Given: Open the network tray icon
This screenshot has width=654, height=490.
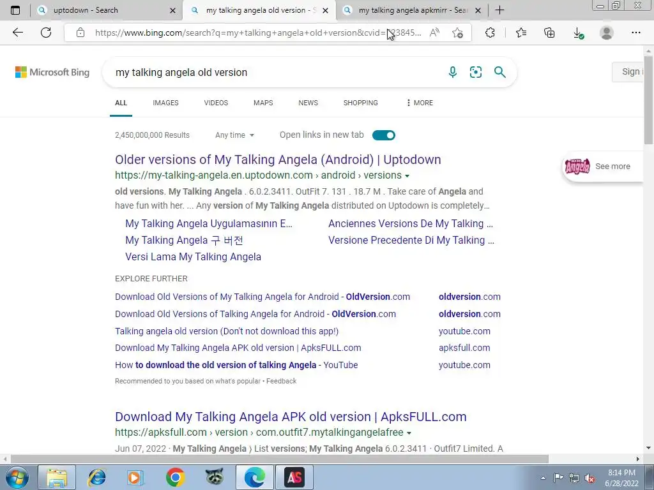Looking at the screenshot, I should coord(574,479).
